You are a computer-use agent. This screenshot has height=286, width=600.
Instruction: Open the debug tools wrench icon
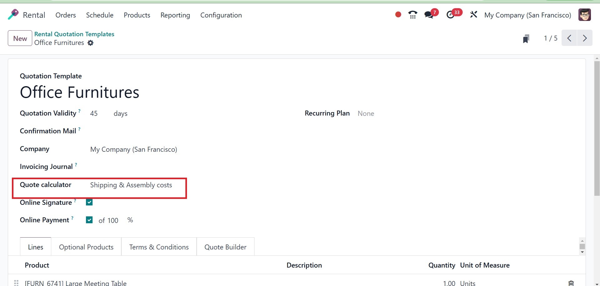coord(473,15)
